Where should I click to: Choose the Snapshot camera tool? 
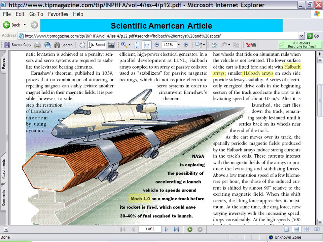[x=111, y=45]
